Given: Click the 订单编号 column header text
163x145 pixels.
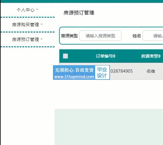Looking at the screenshot, I should pyautogui.click(x=104, y=56).
